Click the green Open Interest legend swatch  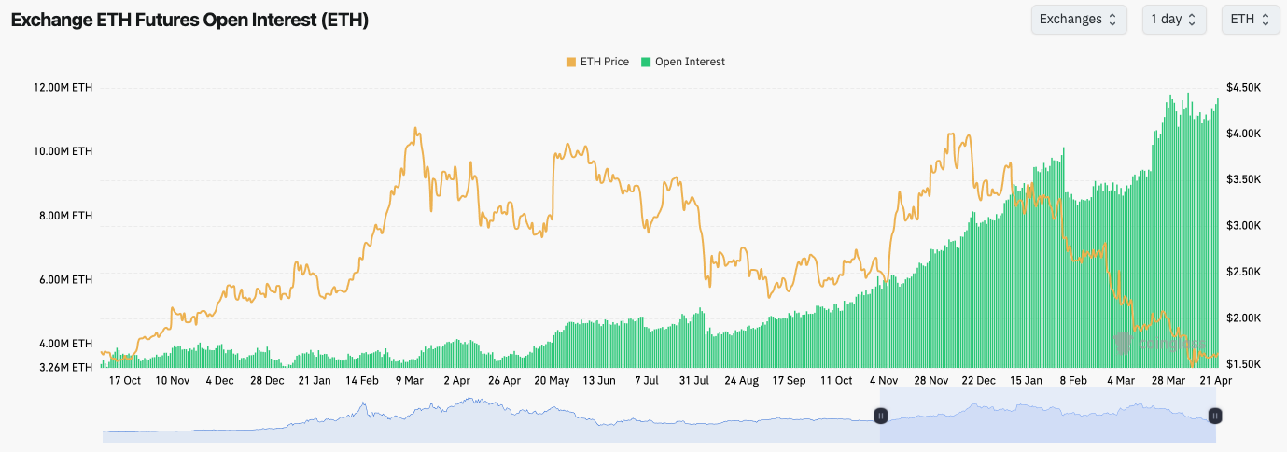coord(646,62)
